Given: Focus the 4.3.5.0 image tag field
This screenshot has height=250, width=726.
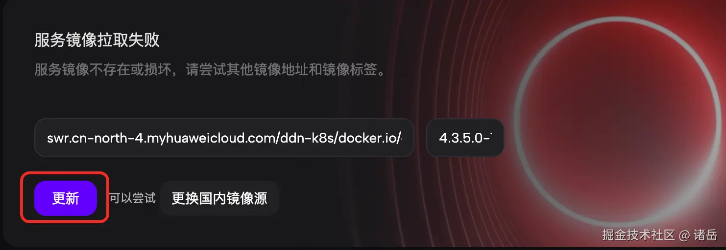Looking at the screenshot, I should pyautogui.click(x=465, y=138).
